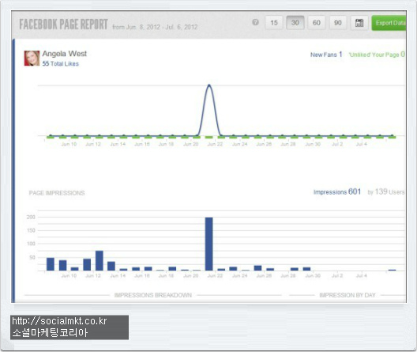Select the 15 day range button

(x=274, y=23)
